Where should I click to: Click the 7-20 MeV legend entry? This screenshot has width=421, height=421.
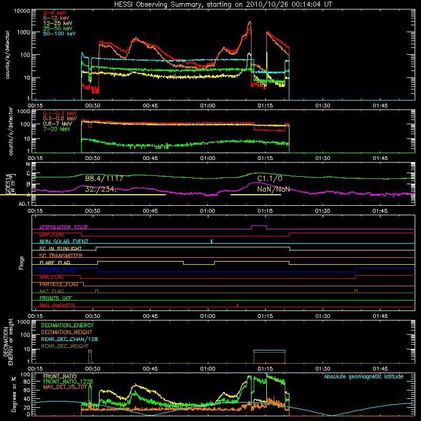[x=57, y=129]
